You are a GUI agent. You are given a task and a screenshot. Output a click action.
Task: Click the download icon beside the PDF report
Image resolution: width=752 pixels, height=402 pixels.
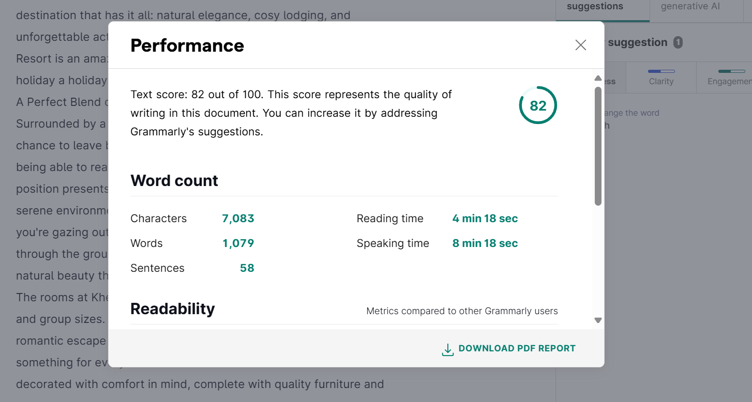[x=447, y=350]
